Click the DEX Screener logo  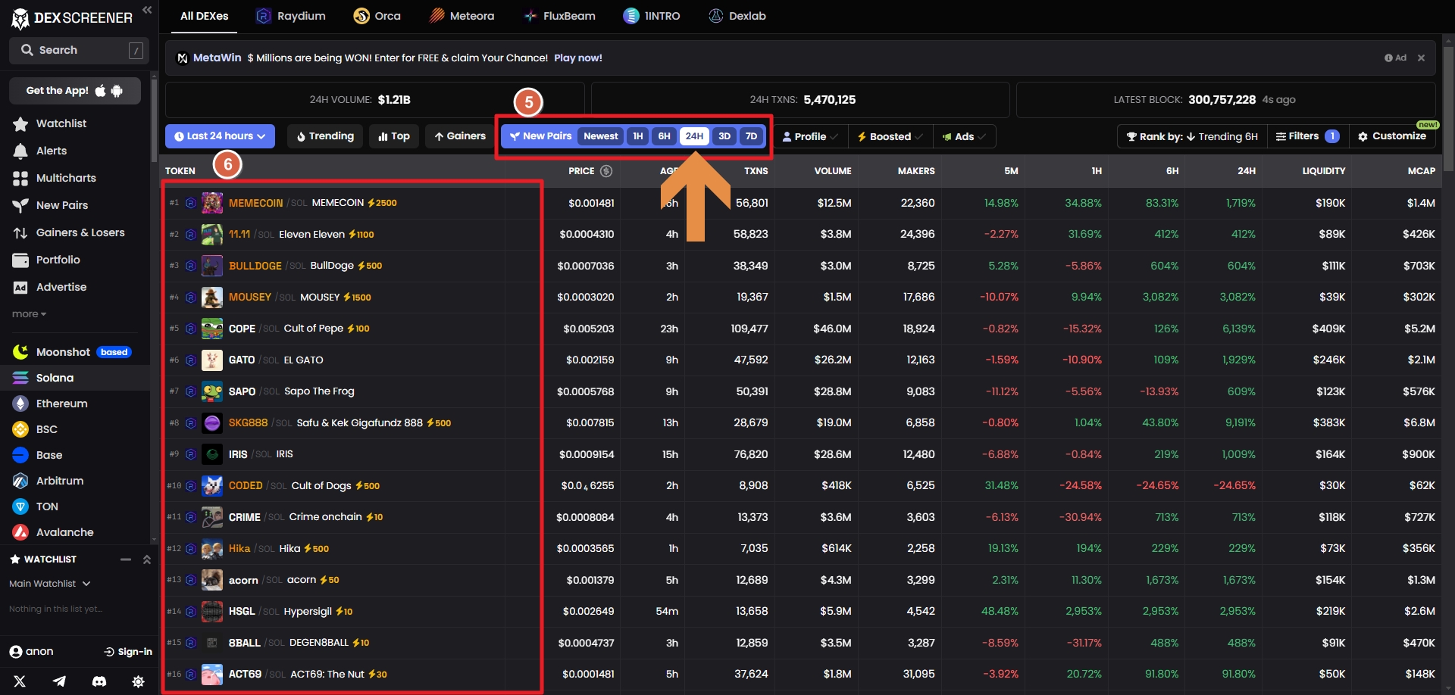pyautogui.click(x=72, y=17)
